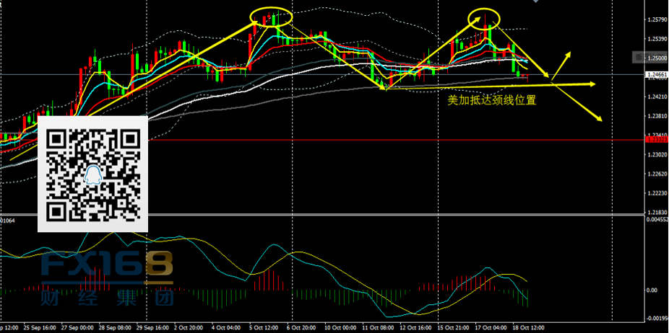Click the yellow ellipse around the first peak
The width and height of the screenshot is (669, 333).
coord(271,16)
